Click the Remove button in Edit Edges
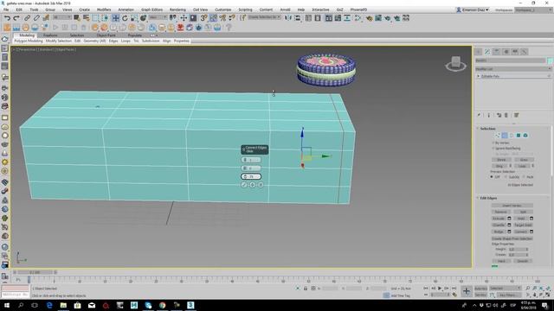The width and height of the screenshot is (554, 311). (x=500, y=212)
